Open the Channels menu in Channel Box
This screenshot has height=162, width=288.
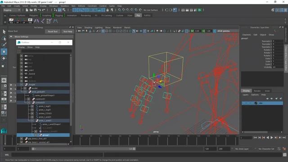tap(247, 35)
